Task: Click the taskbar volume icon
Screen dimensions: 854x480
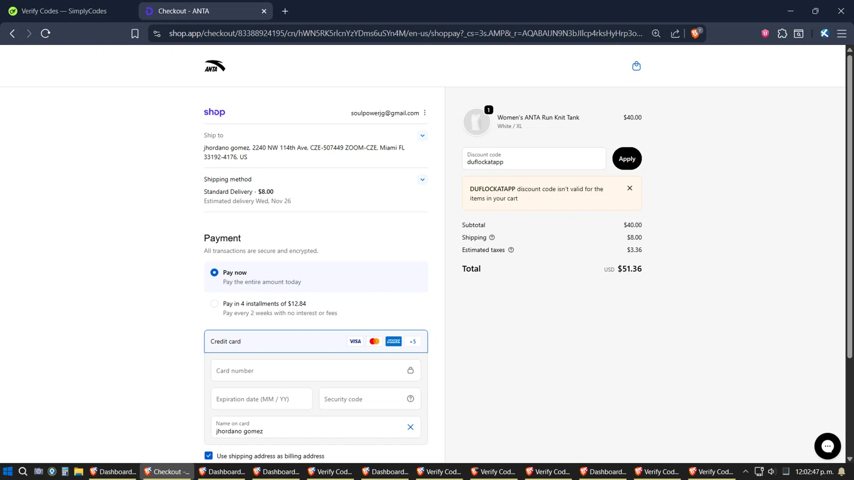Action: pyautogui.click(x=771, y=471)
